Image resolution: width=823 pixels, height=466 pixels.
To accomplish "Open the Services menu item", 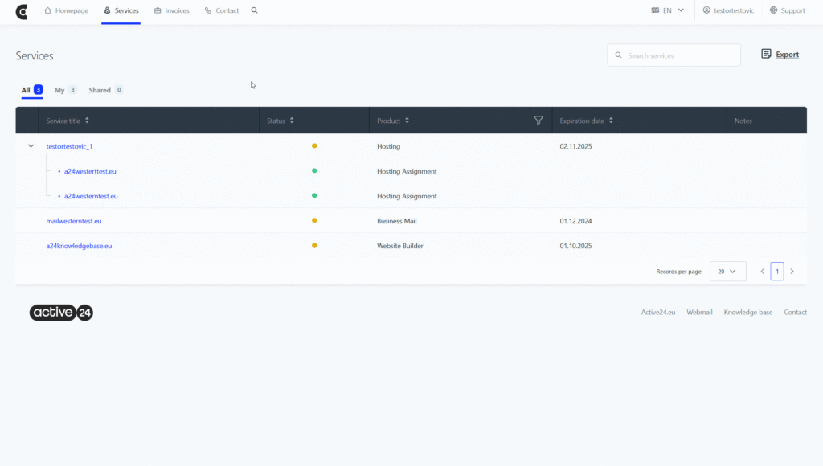I will click(x=121, y=10).
